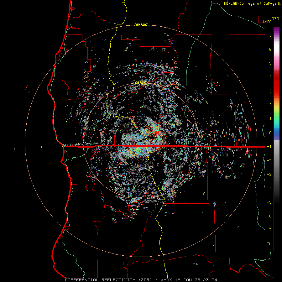Click the value 5 on color scale
Screen dimensions: 282x282
270,63
